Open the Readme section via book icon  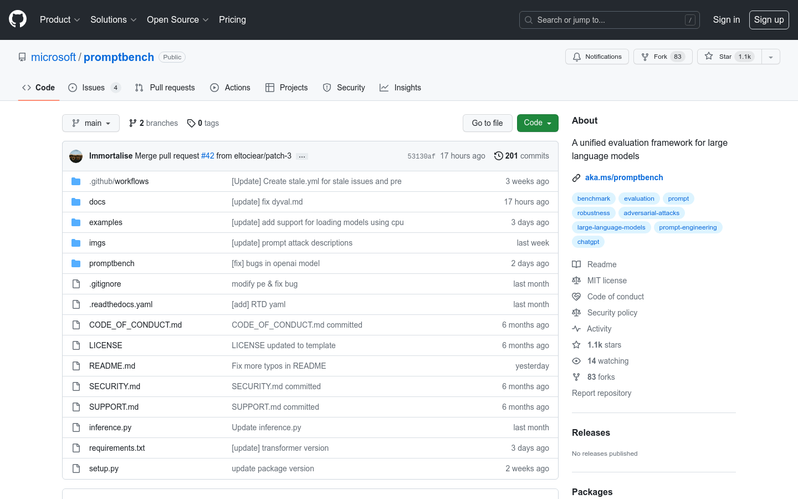tap(576, 264)
